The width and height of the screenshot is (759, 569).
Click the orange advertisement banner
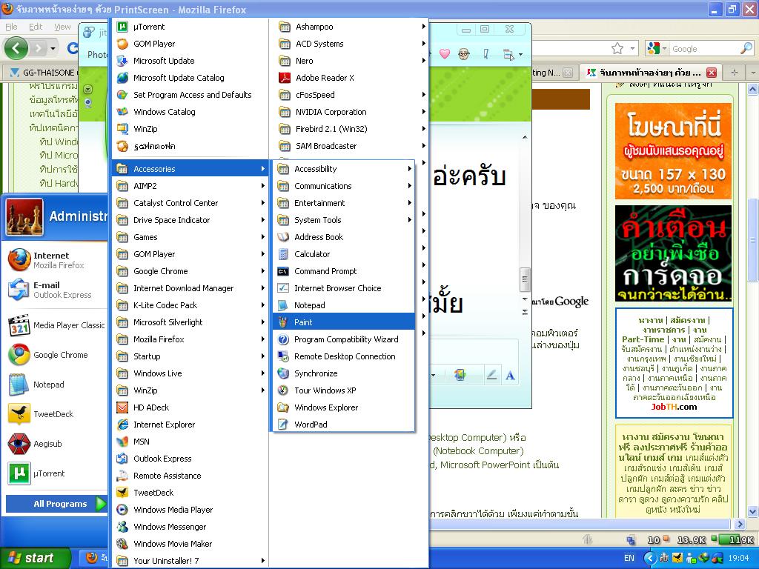click(673, 151)
